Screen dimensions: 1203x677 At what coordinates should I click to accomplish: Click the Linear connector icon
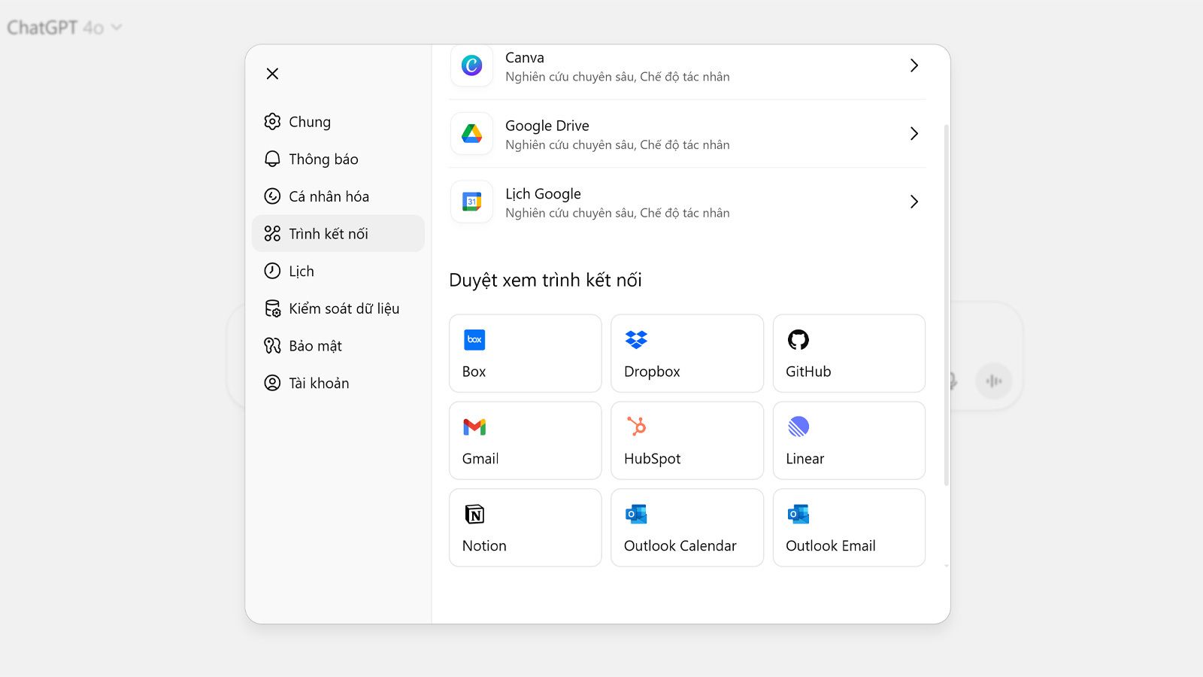(798, 427)
